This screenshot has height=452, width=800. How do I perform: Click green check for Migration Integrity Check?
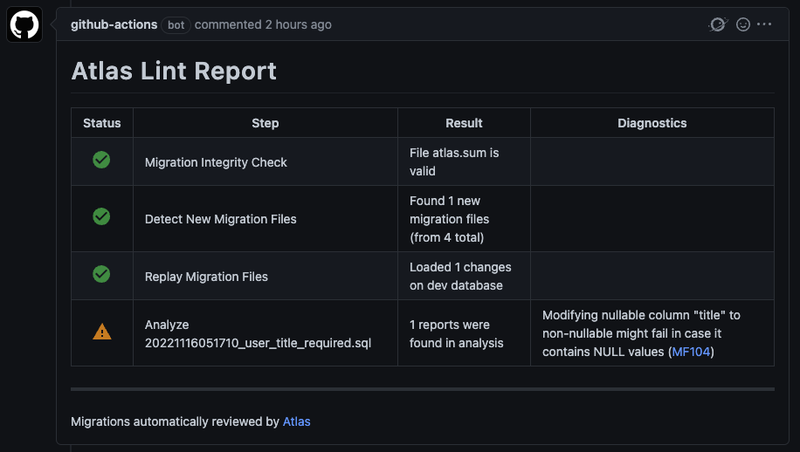(101, 160)
